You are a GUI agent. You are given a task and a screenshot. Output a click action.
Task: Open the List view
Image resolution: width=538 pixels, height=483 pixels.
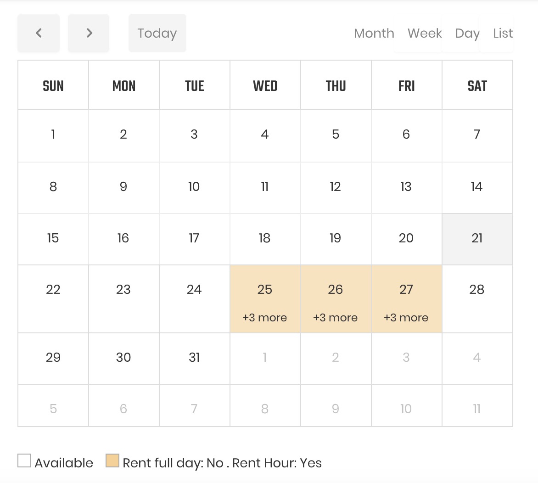503,33
